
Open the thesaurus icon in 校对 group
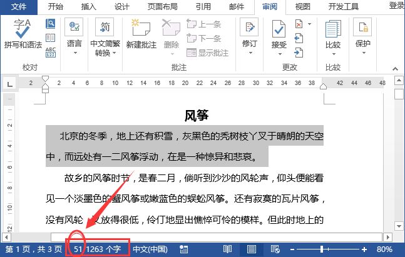point(50,38)
